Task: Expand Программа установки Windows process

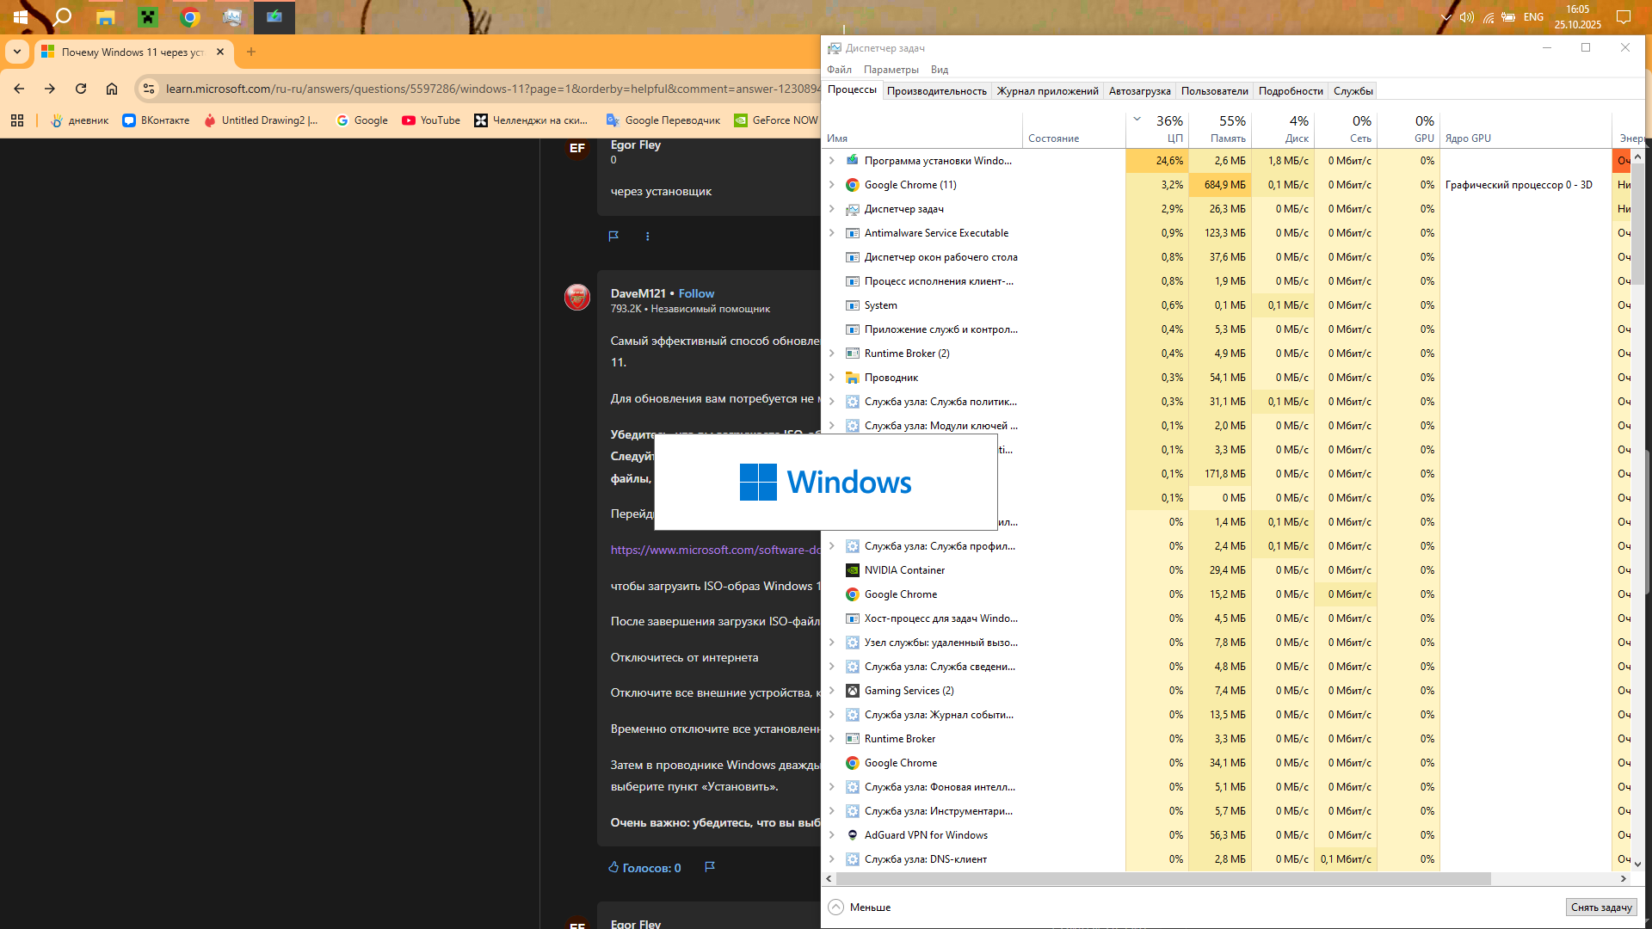Action: point(831,161)
